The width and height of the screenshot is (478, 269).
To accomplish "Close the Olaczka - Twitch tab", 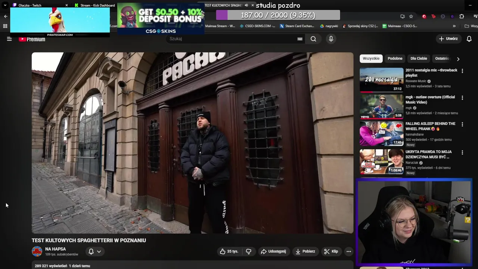I will click(x=66, y=5).
